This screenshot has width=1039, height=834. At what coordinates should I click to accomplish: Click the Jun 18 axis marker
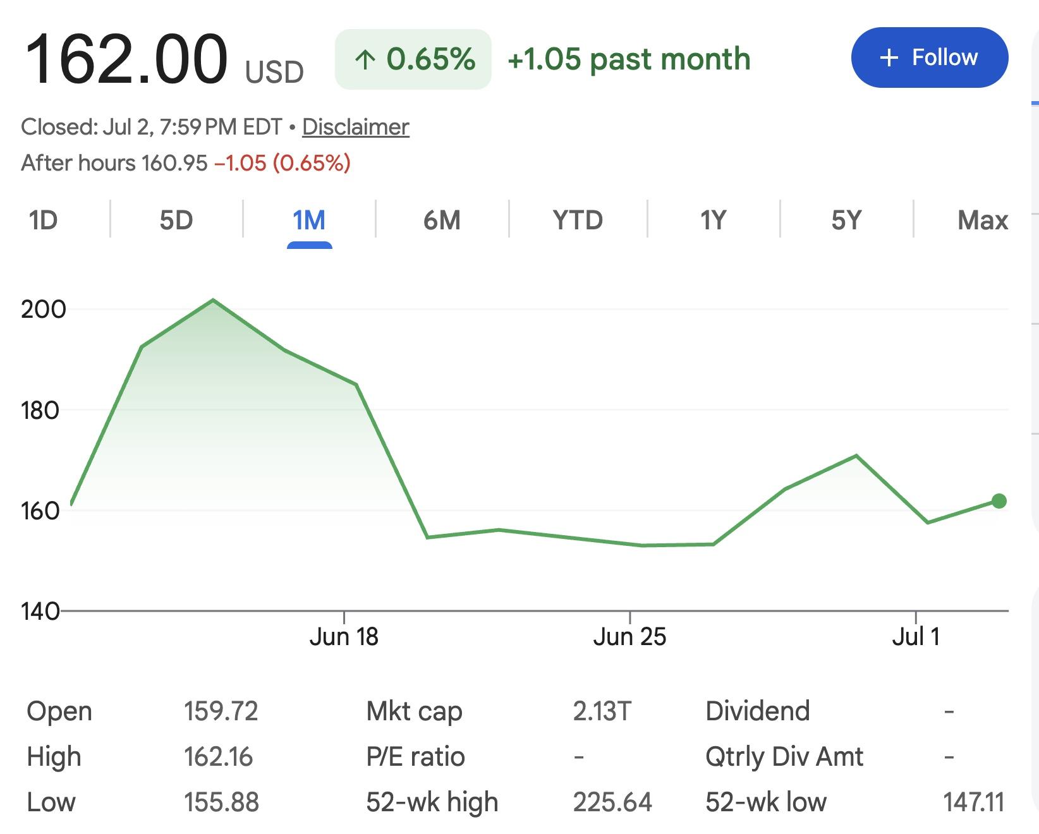(x=344, y=636)
